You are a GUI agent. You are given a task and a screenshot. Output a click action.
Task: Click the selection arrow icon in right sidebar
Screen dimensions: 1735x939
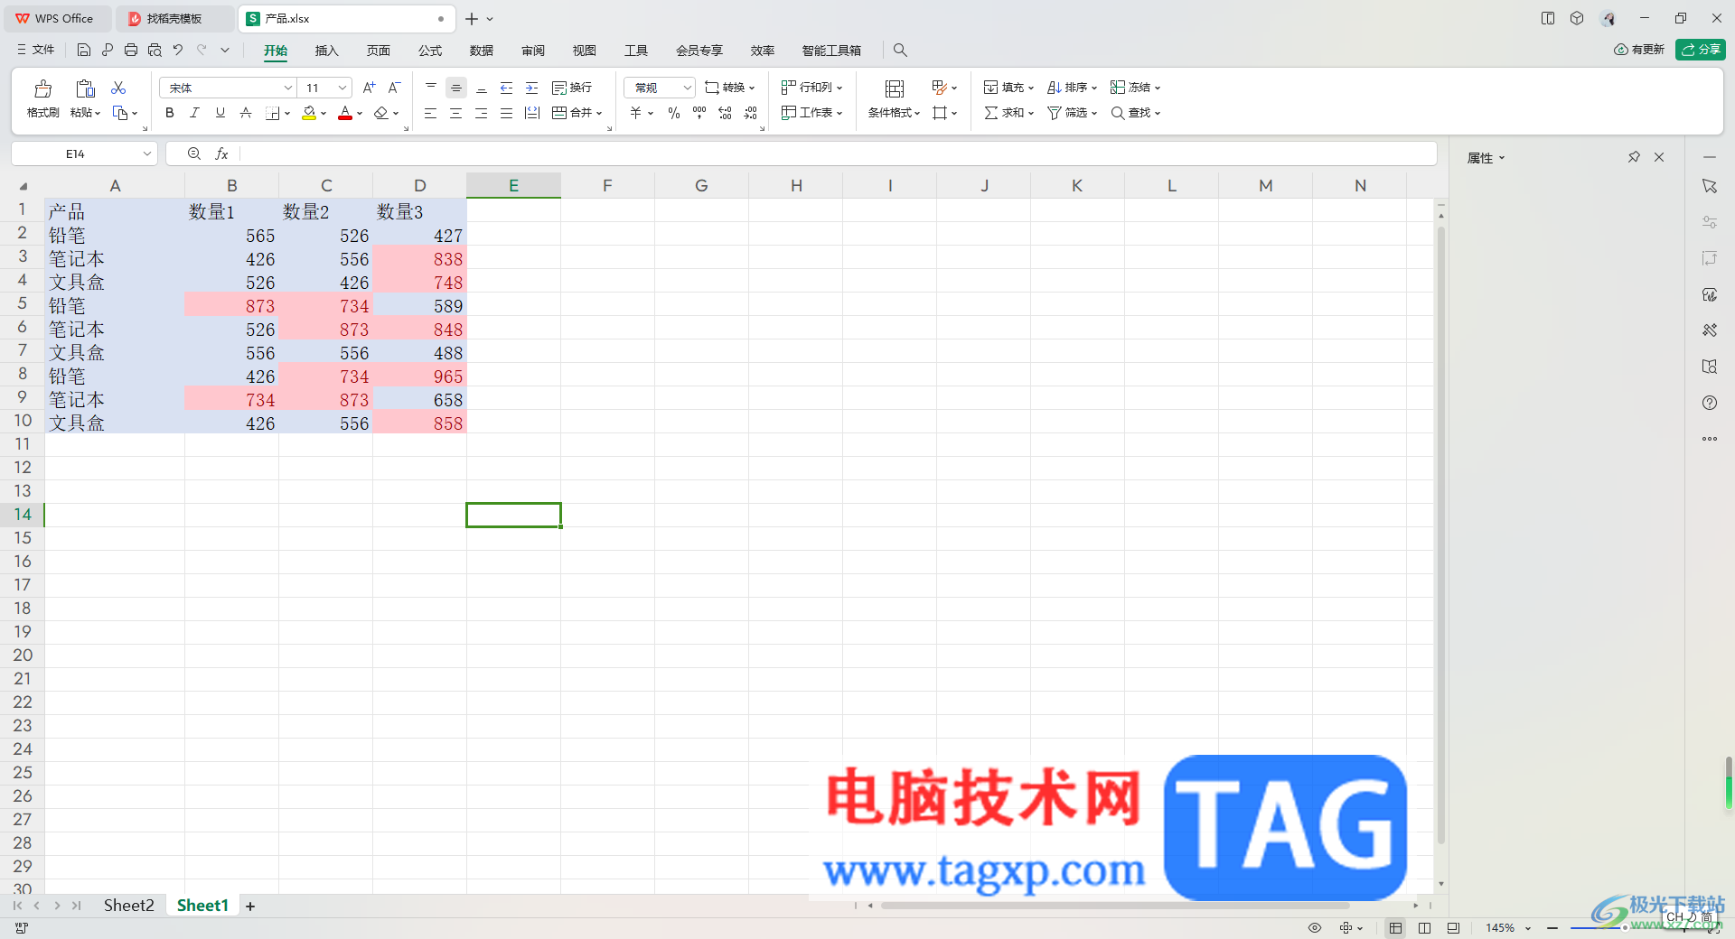[1710, 186]
